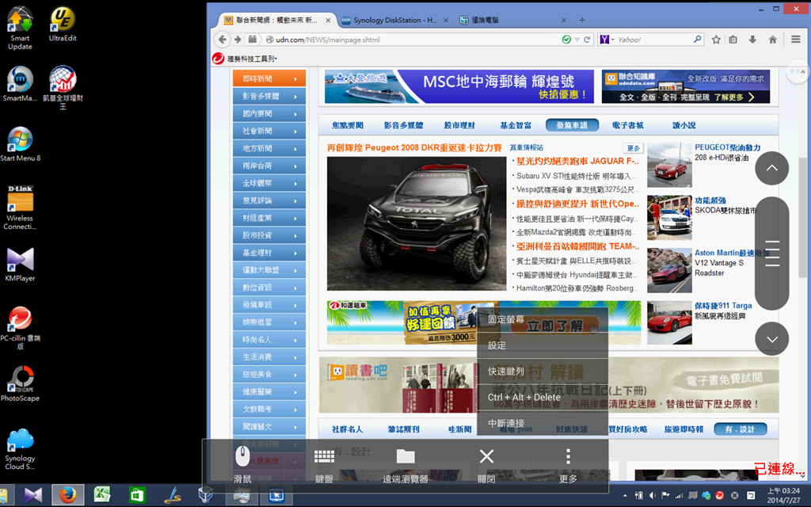Open the Subaru XV STI news link
The image size is (811, 507).
coord(577,176)
